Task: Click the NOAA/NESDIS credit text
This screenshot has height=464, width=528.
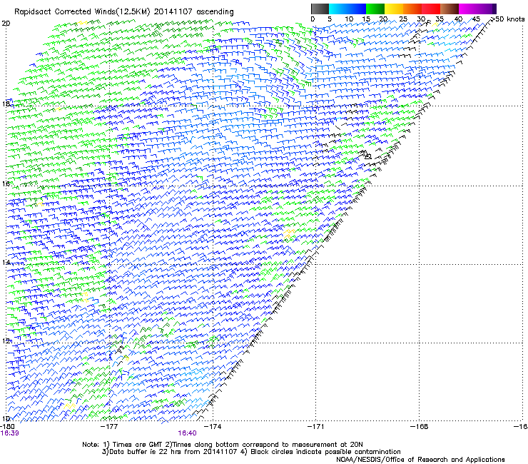Action: (x=420, y=460)
